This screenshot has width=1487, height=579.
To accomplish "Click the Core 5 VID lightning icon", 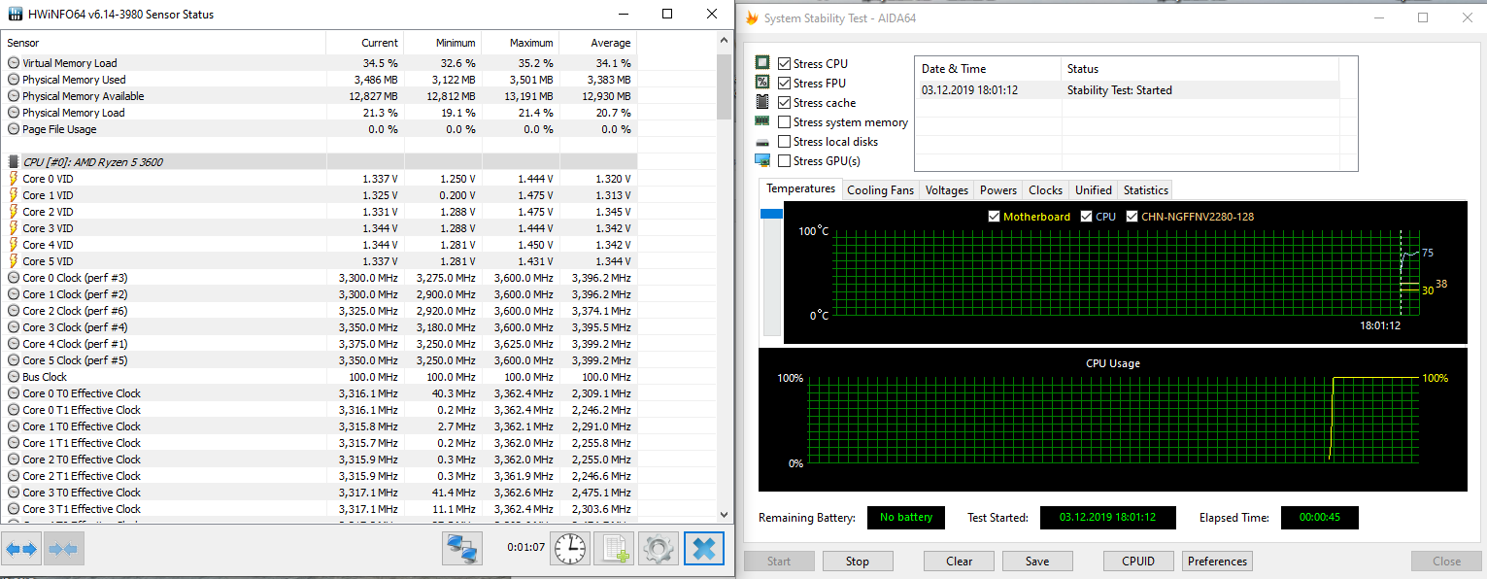I will point(14,261).
